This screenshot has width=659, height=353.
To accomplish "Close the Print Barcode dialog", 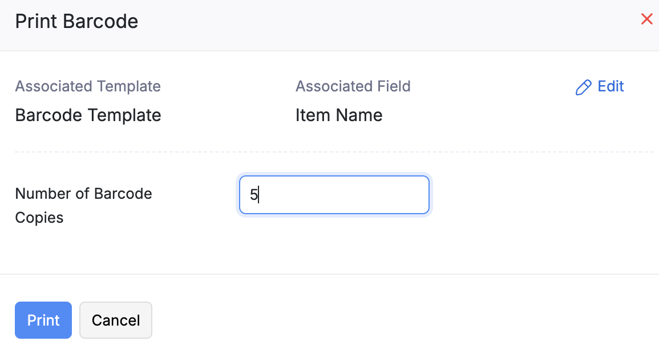I will [x=646, y=19].
